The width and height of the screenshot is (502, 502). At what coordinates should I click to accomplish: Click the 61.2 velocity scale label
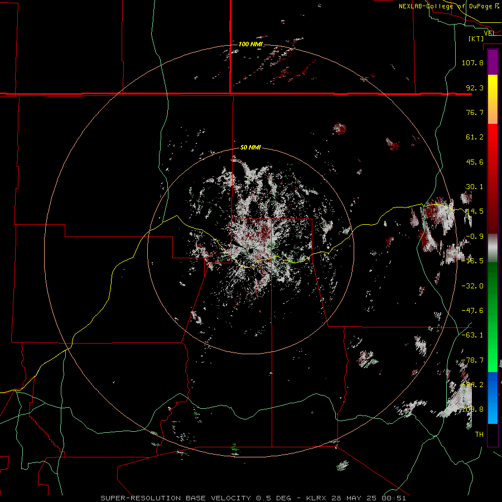[x=475, y=137]
